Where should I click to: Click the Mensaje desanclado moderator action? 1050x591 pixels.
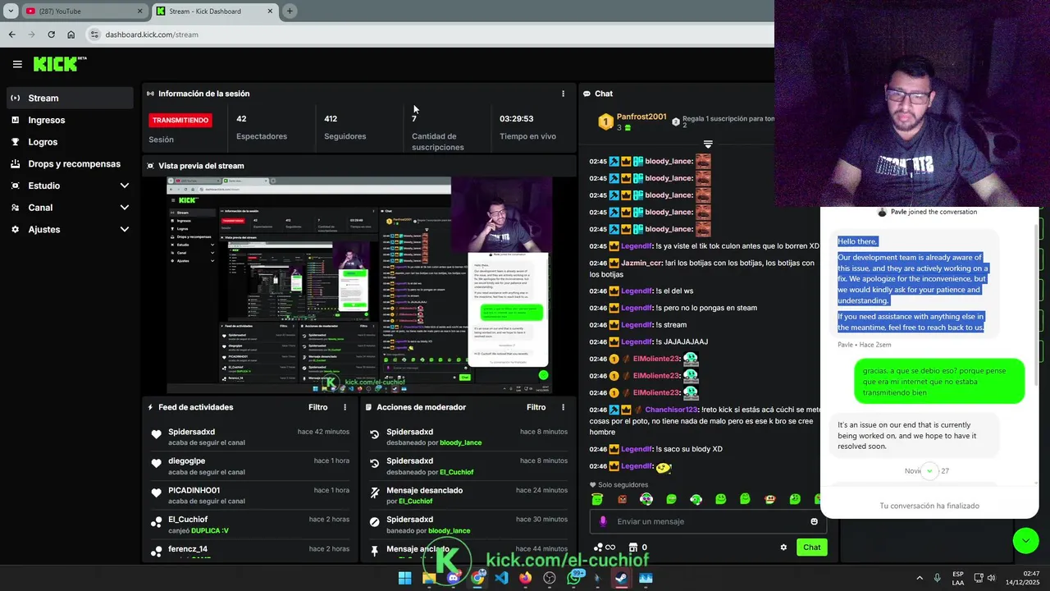(424, 490)
